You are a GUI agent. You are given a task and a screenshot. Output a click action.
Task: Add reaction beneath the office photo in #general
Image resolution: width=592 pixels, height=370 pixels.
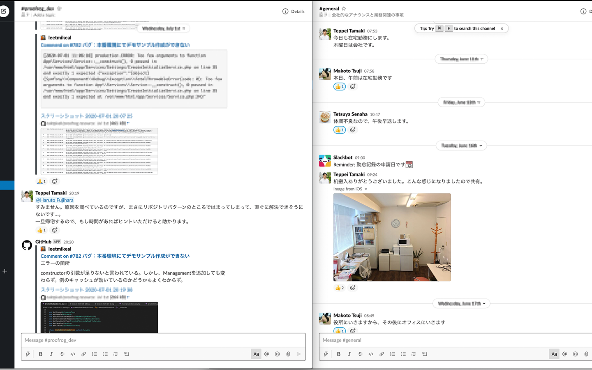pyautogui.click(x=353, y=288)
